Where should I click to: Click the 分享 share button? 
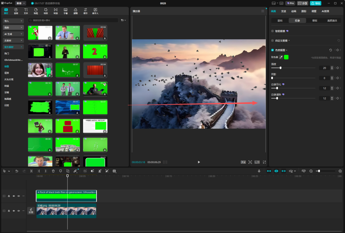tap(303, 3)
